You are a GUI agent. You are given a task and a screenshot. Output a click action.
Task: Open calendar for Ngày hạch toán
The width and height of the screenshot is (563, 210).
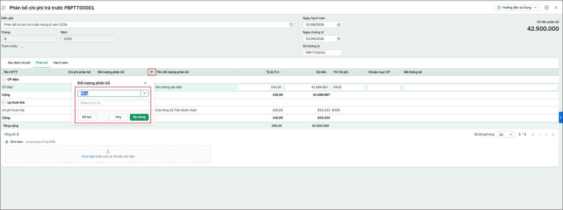click(339, 25)
